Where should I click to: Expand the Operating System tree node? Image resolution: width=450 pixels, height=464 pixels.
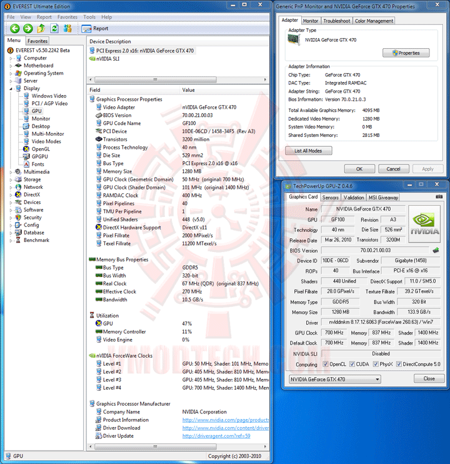[x=11, y=73]
